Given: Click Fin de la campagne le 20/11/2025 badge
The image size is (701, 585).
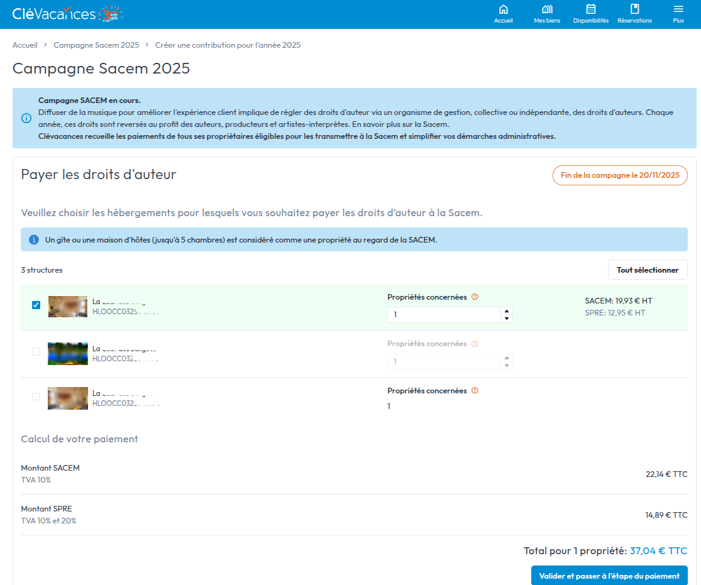Looking at the screenshot, I should pyautogui.click(x=620, y=175).
